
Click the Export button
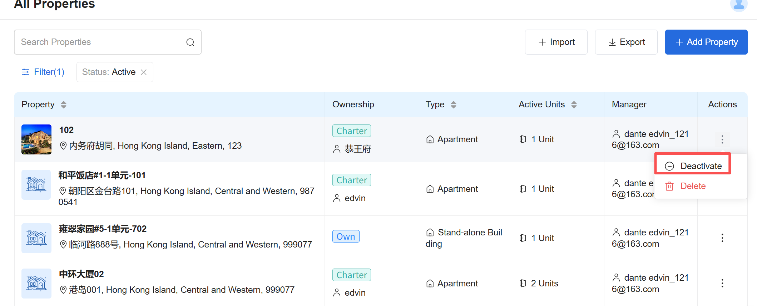(626, 42)
